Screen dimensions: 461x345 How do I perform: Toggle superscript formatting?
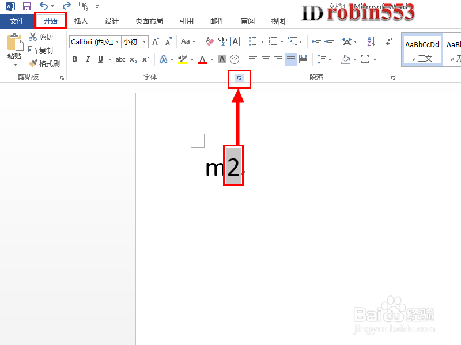tap(146, 59)
